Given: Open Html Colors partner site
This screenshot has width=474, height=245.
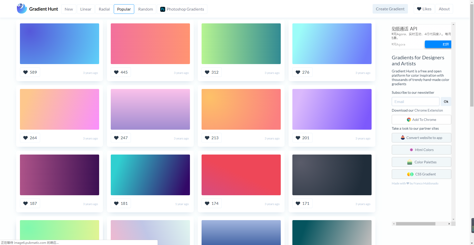Looking at the screenshot, I should (x=421, y=150).
